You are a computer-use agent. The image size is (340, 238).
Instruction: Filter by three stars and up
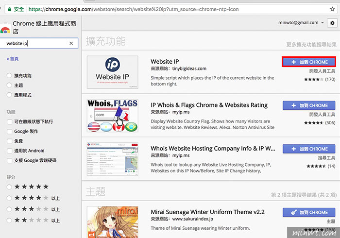pyautogui.click(x=9, y=209)
